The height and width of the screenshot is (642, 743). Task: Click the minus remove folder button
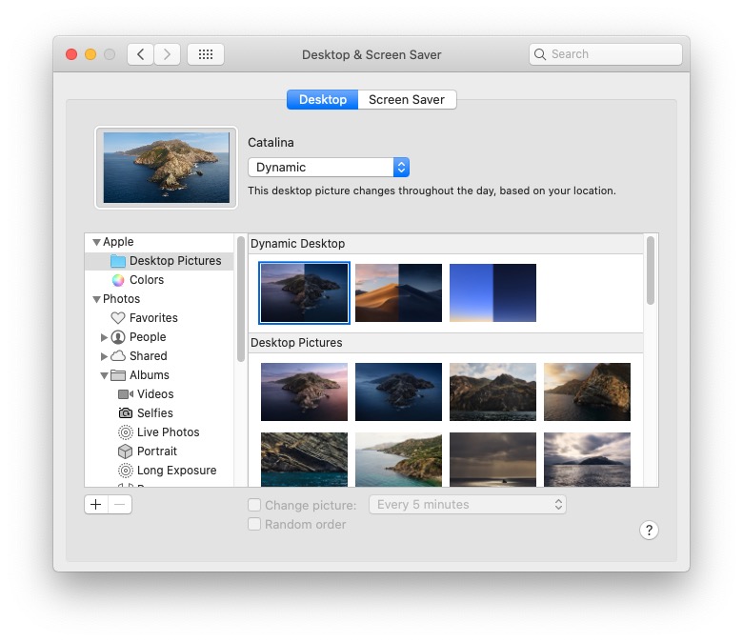[x=120, y=505]
